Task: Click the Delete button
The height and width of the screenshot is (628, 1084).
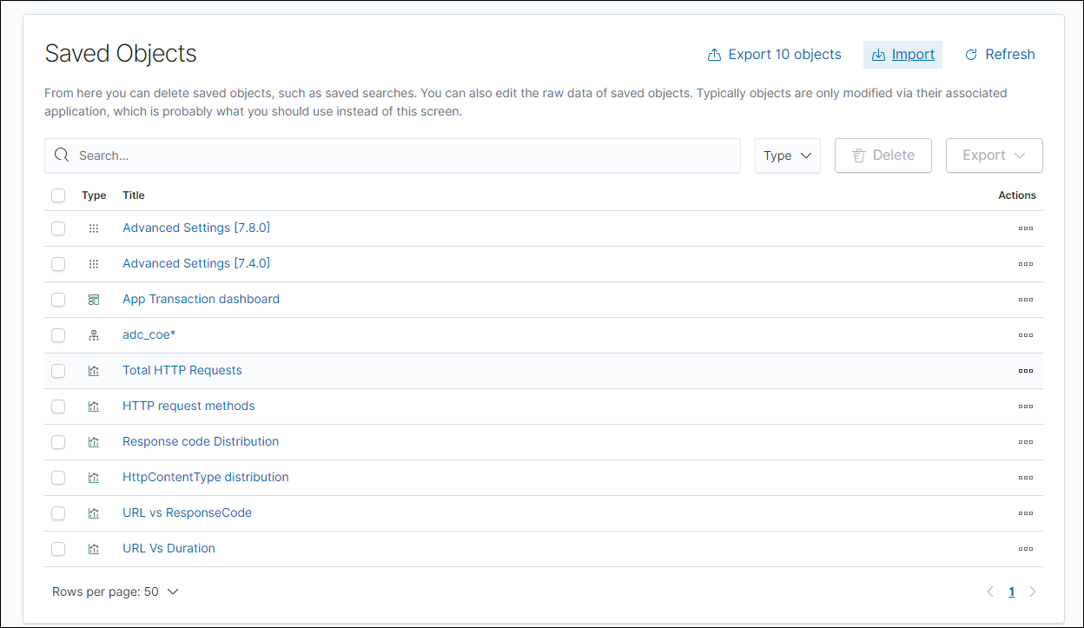Action: pyautogui.click(x=883, y=155)
